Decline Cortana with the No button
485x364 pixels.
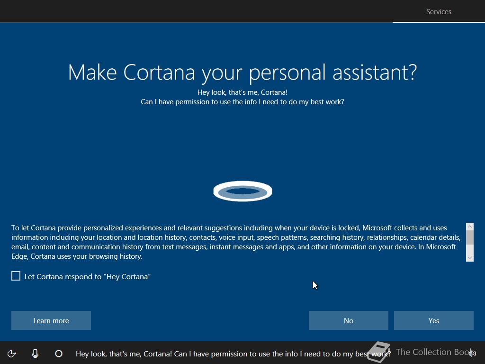coord(348,320)
